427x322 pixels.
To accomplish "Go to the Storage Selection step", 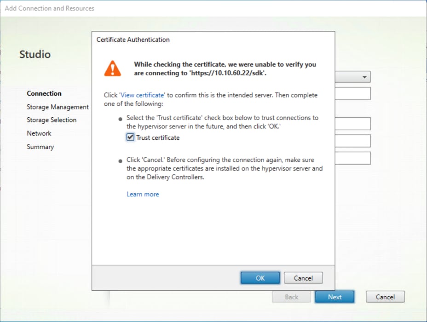I will [52, 120].
